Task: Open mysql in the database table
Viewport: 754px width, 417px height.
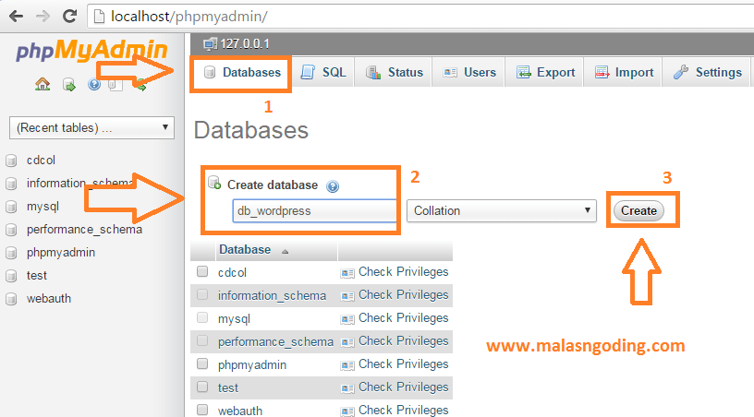Action: [x=234, y=318]
